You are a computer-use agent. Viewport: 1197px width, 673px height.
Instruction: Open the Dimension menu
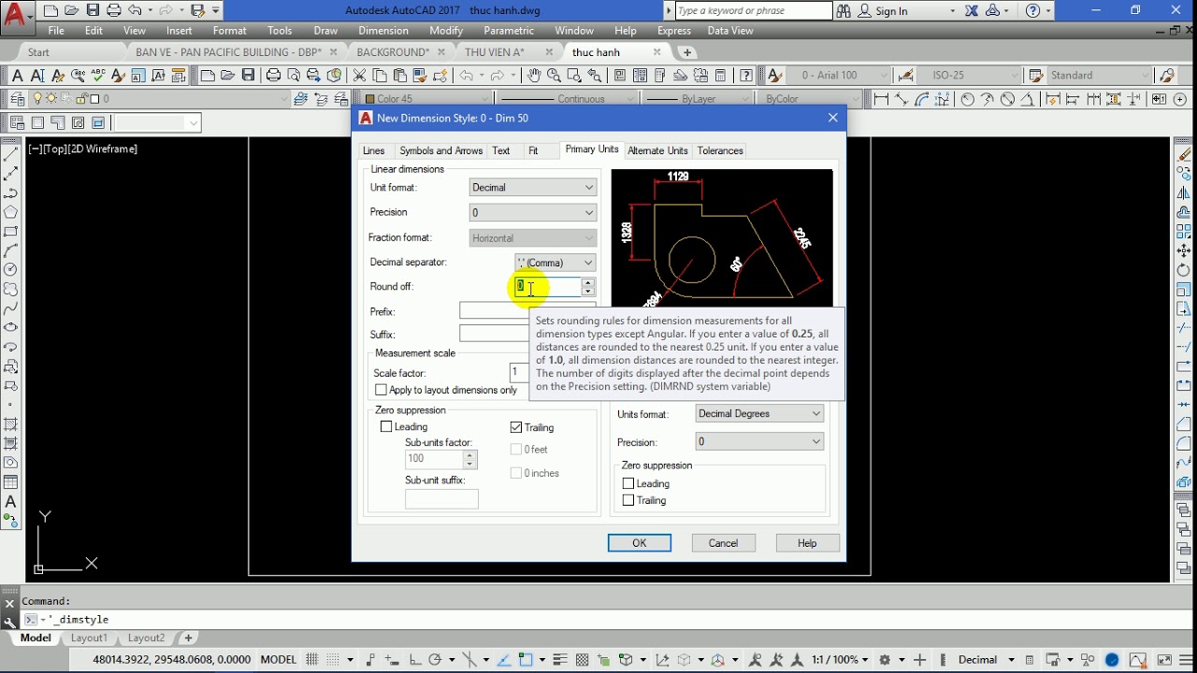383,31
